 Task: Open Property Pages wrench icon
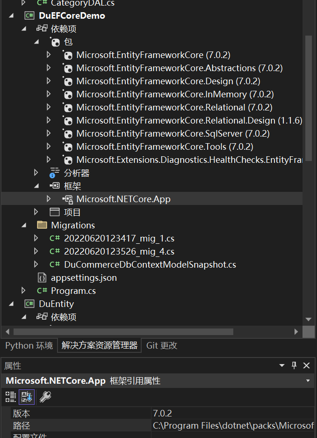click(45, 397)
